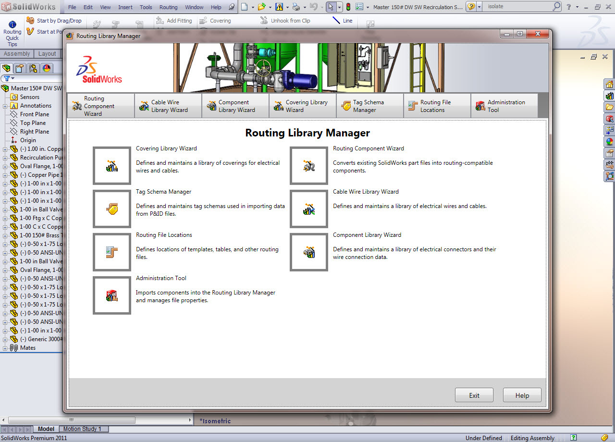Click the large Routing Component Wizard icon tile
Screen dimensions: 615x442
[309, 166]
